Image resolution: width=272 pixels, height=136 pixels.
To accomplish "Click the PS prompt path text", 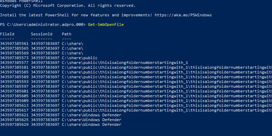I will [43, 24].
